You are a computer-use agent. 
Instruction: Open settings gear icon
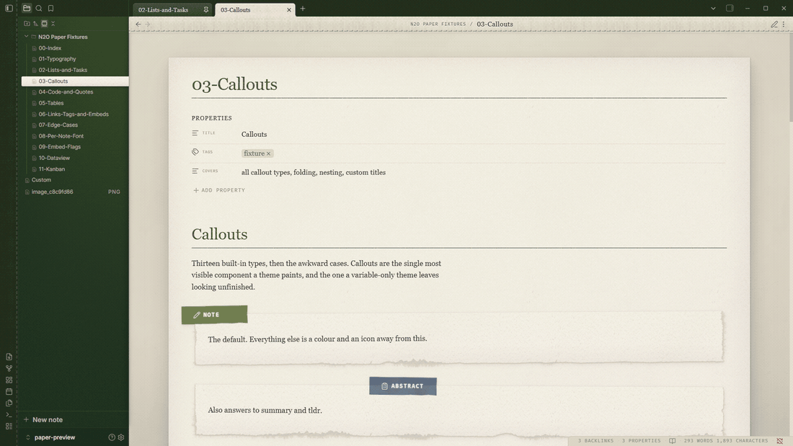click(x=121, y=437)
